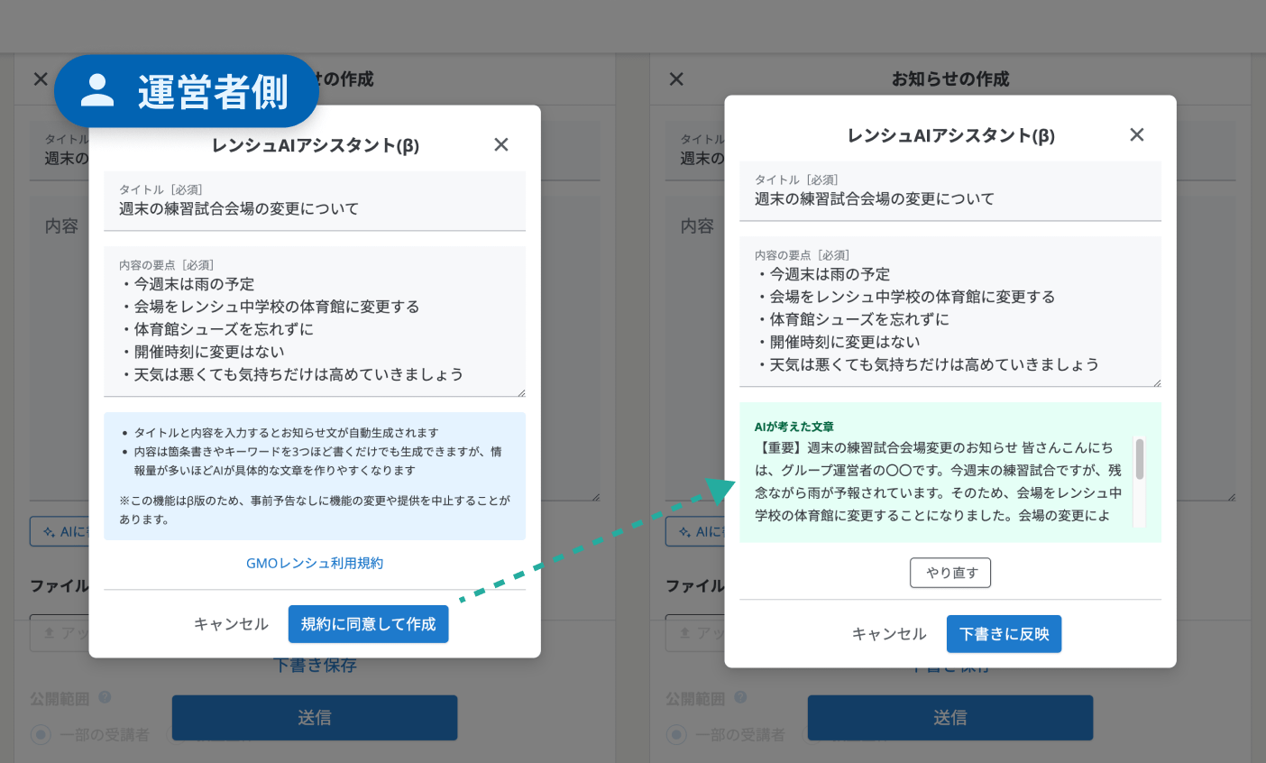Select left 一部の受講者 radio button
Viewport: 1266px width, 763px height.
click(41, 734)
